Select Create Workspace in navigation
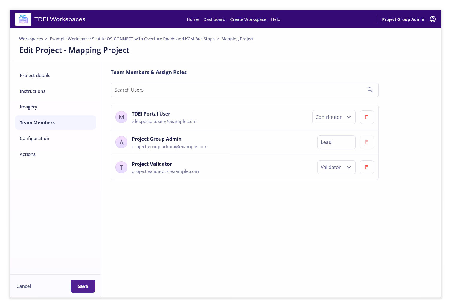 pos(248,19)
